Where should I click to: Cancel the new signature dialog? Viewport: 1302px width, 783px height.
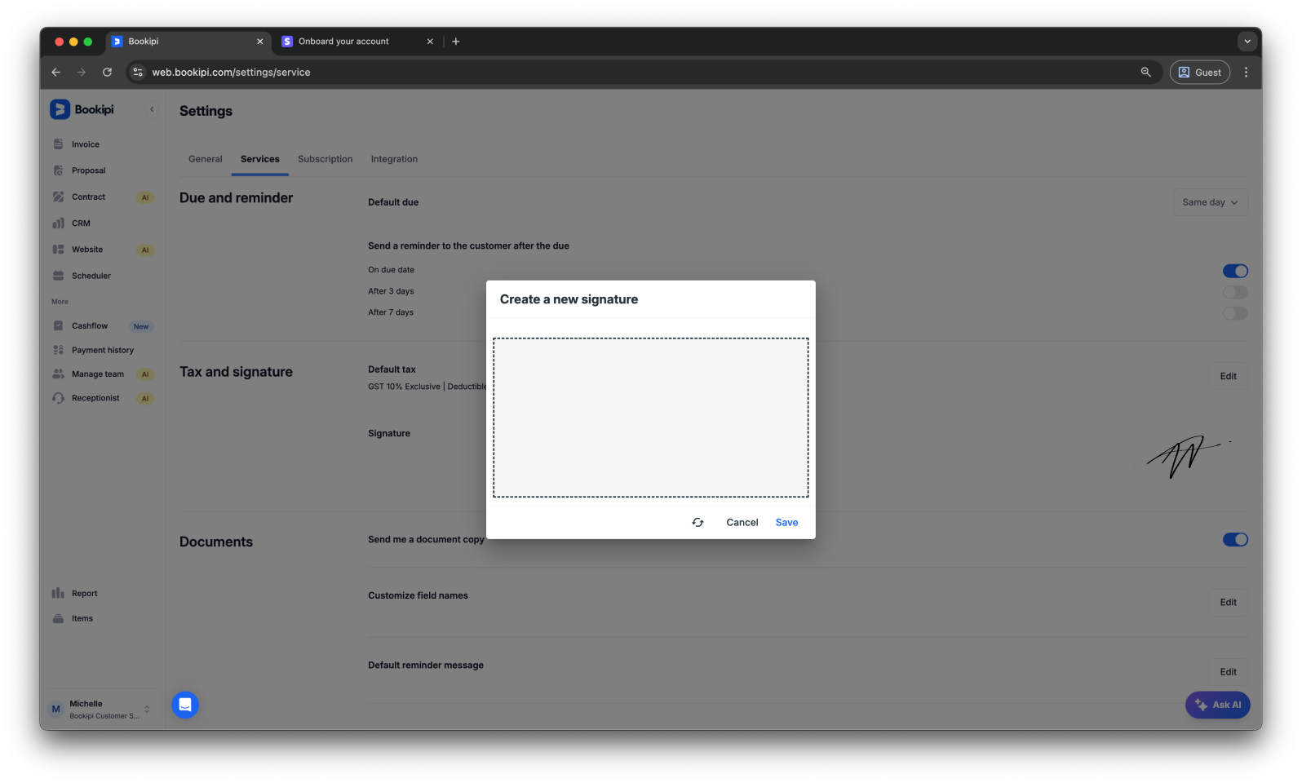[742, 522]
